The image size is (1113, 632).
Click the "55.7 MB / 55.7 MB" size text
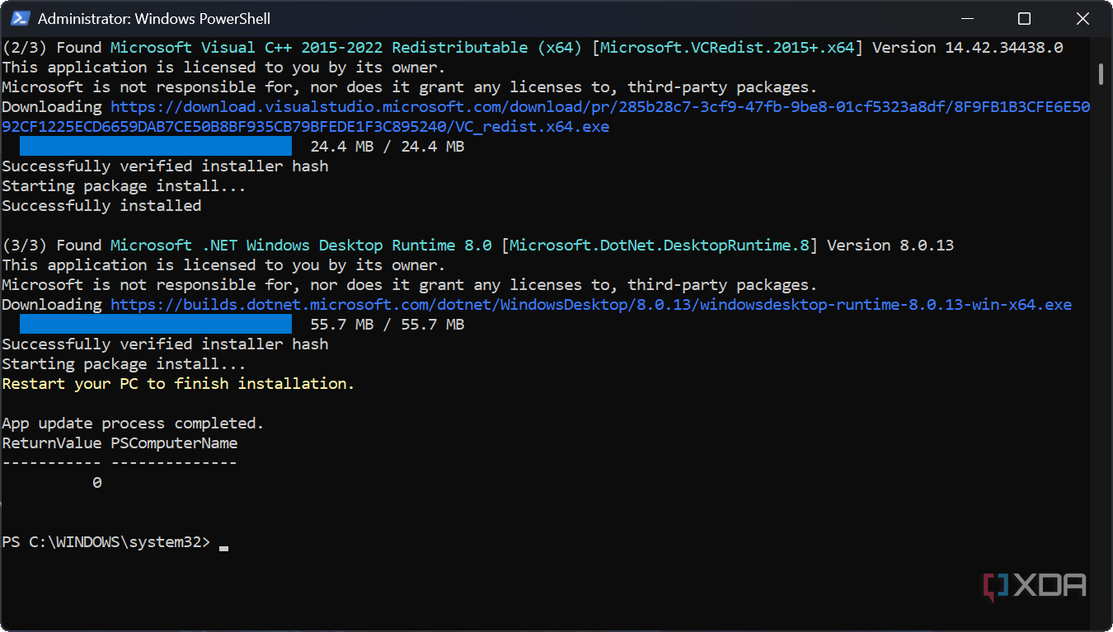[x=387, y=324]
